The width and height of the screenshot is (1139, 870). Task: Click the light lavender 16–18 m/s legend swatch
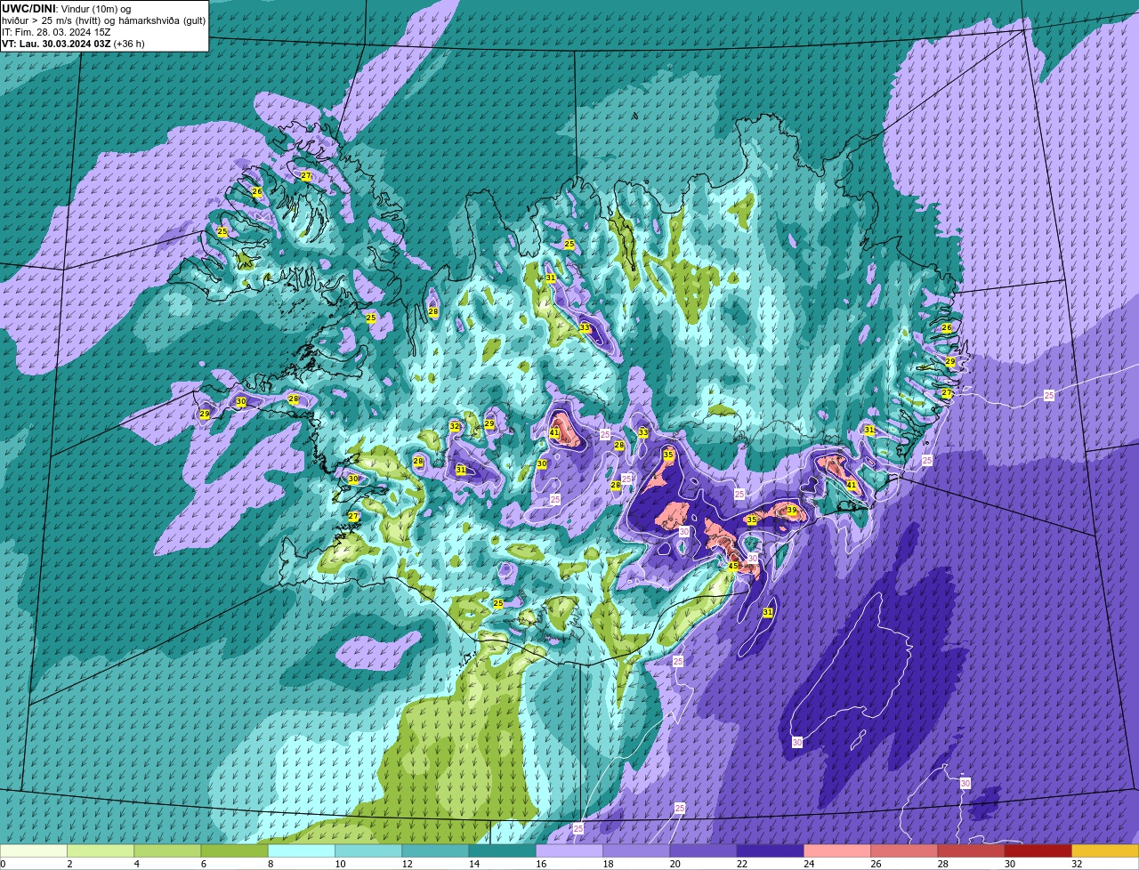tap(569, 850)
